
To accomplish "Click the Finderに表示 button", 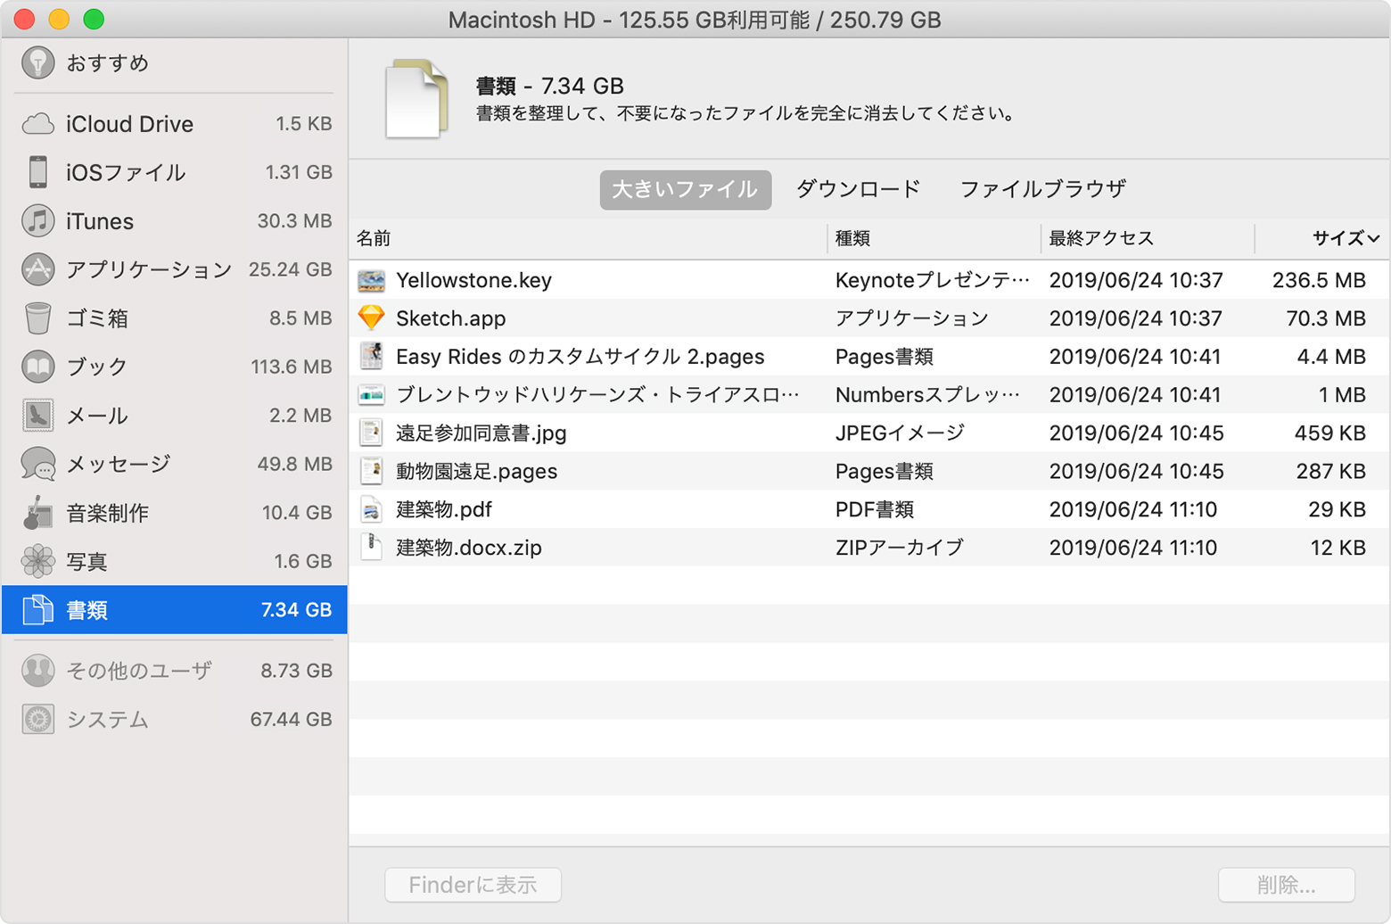I will (473, 885).
